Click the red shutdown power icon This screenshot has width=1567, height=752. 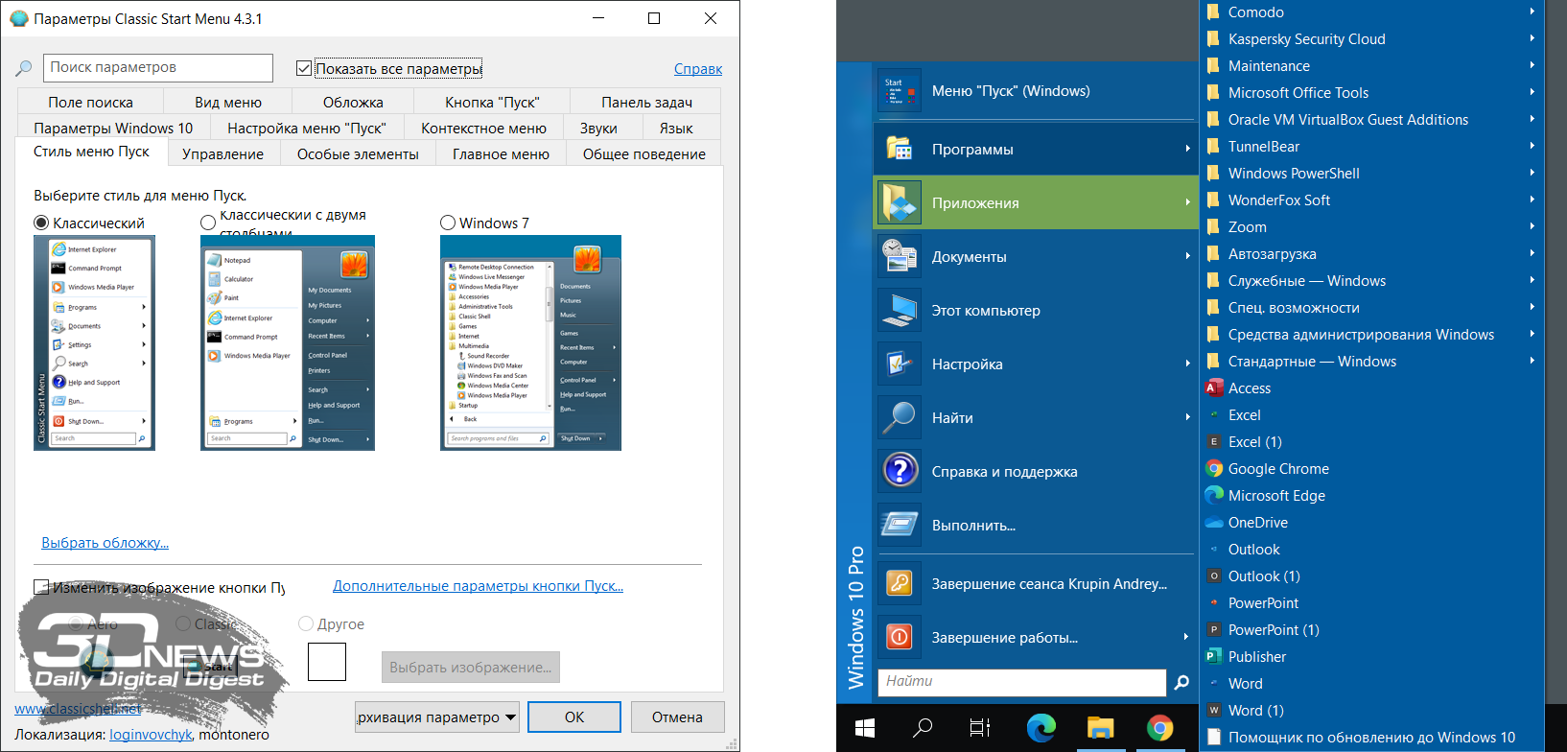[900, 637]
